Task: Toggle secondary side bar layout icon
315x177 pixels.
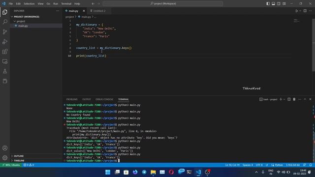Action: [279, 3]
